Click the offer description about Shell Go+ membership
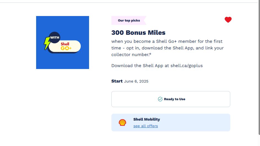The image size is (260, 146). point(167,48)
